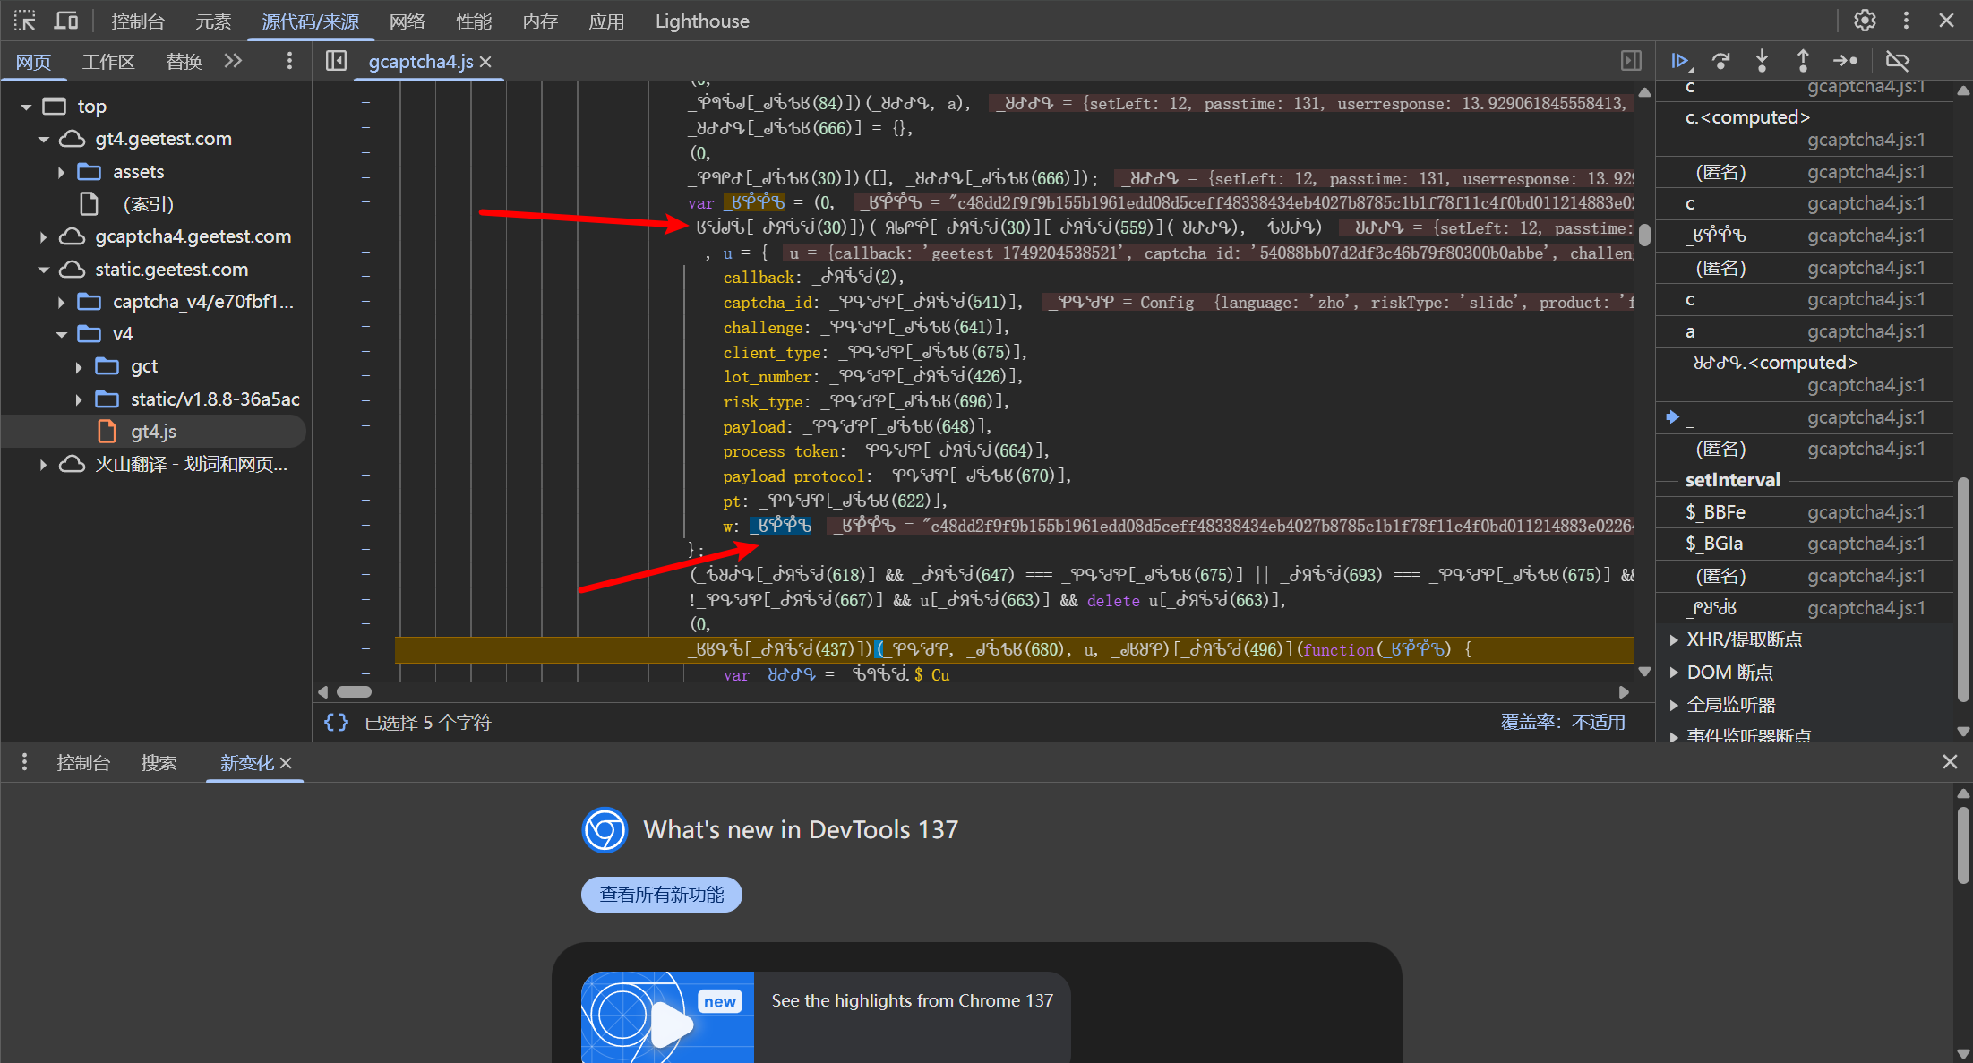Click the 覆盖率: 不适用 link
Viewport: 1973px width, 1063px height.
tap(1563, 722)
